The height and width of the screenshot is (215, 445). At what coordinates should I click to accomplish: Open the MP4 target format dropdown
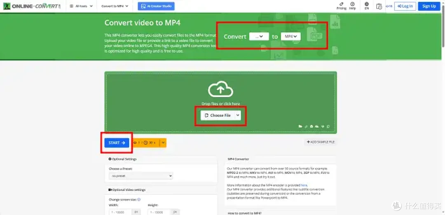[x=290, y=37]
